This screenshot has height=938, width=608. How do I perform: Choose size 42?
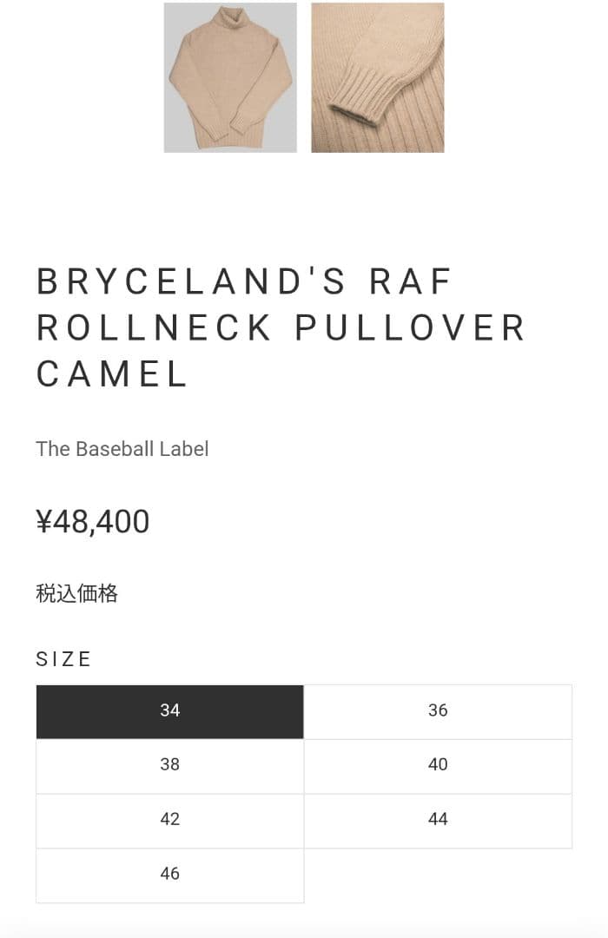[169, 820]
